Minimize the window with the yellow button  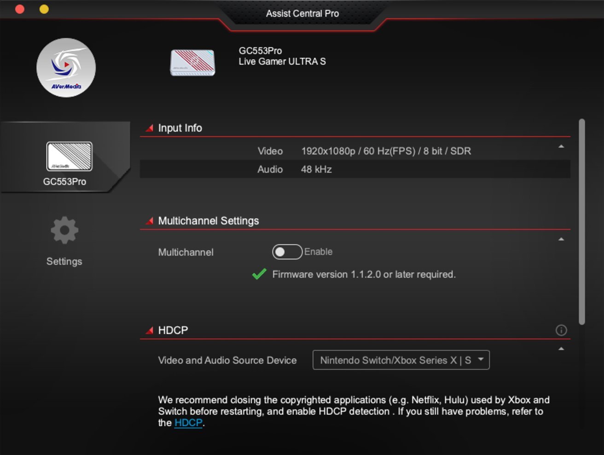point(44,9)
